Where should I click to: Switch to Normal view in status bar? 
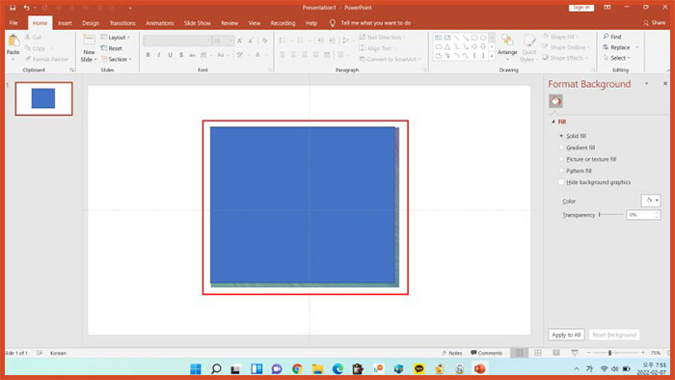click(520, 353)
